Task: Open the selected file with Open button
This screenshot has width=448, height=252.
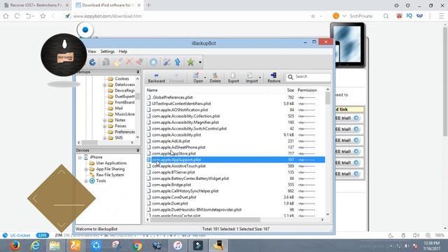Action: click(197, 78)
